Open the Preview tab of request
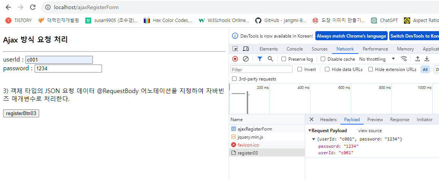Image resolution: width=439 pixels, height=180 pixels. click(375, 119)
